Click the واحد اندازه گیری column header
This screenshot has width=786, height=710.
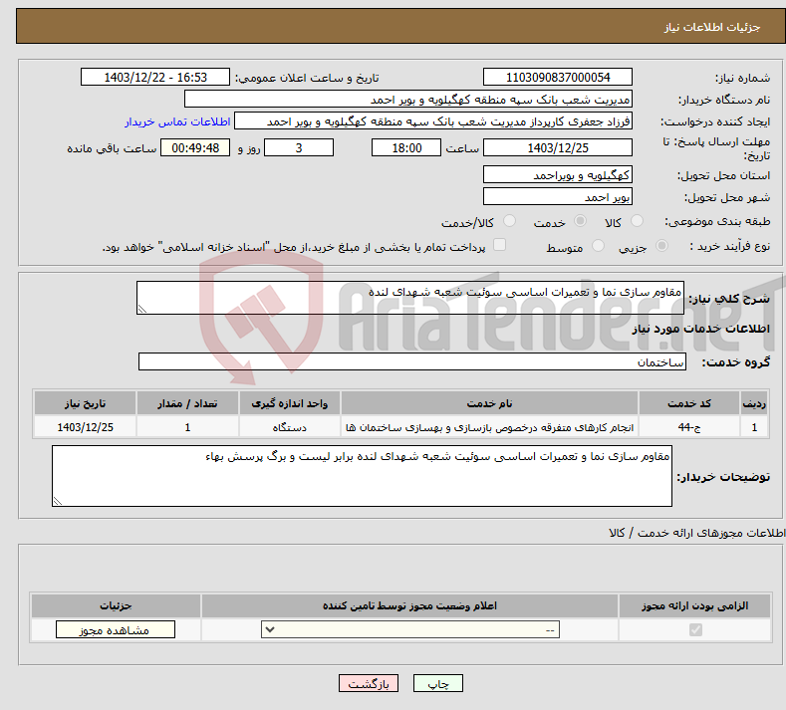[289, 404]
